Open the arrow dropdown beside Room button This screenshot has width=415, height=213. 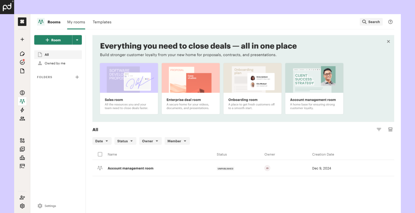tap(77, 40)
